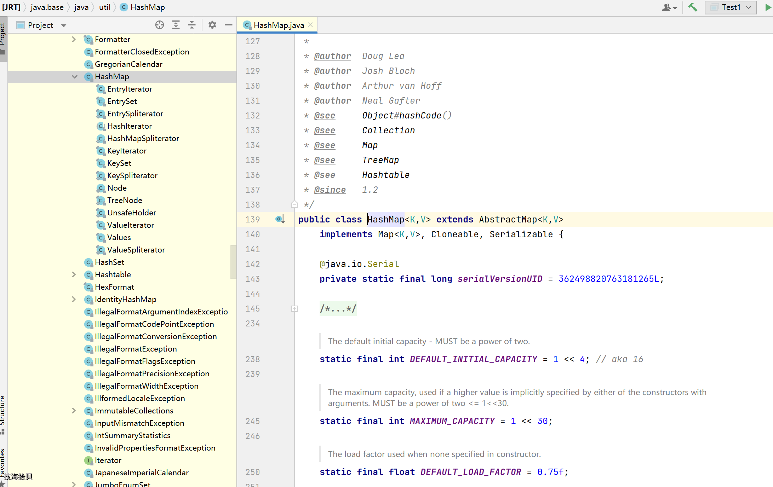Expand the JumboEnumSet tree node

(74, 484)
